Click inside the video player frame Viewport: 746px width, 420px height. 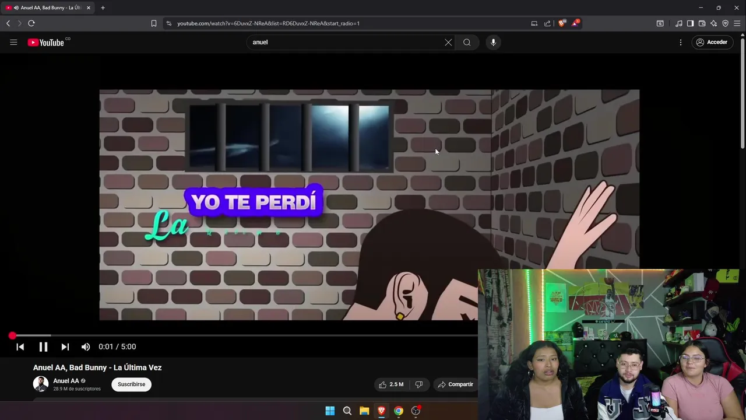coord(369,205)
